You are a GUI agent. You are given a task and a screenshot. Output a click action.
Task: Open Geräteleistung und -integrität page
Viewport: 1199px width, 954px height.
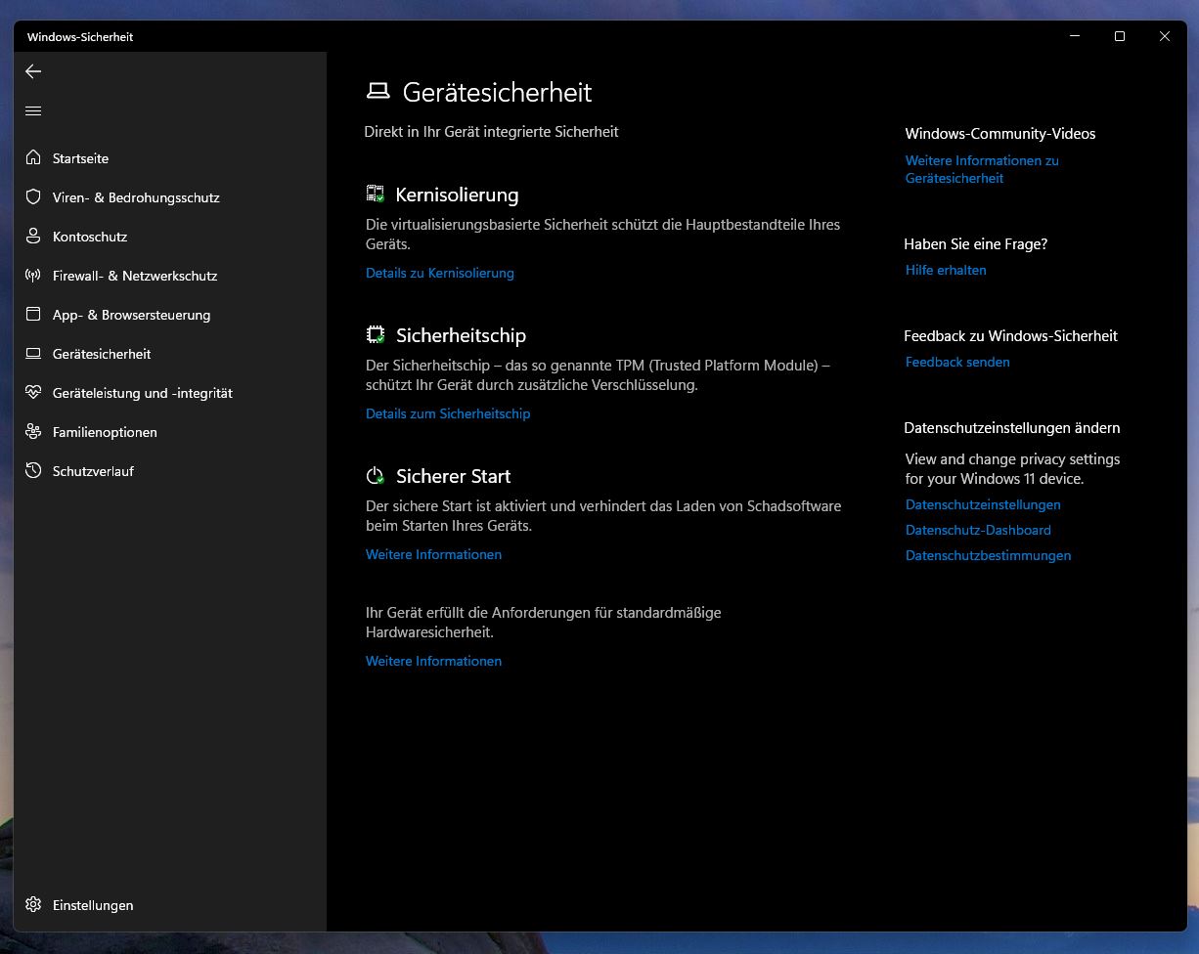coord(143,393)
